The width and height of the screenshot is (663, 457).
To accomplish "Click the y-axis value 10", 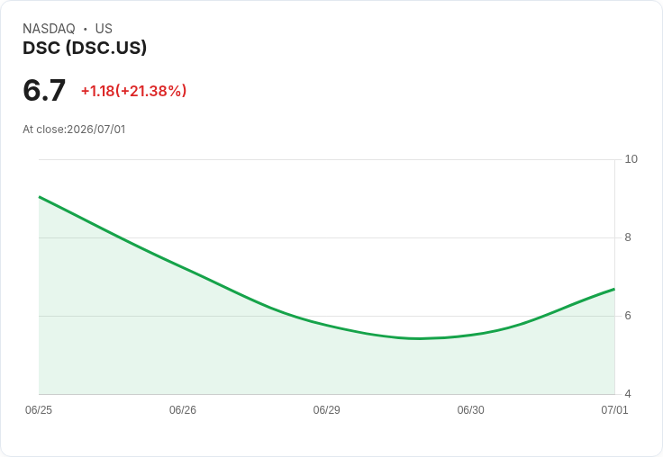I will (631, 159).
